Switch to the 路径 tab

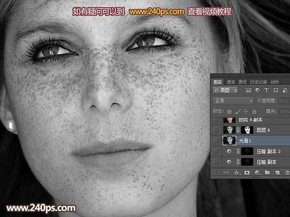click(243, 82)
